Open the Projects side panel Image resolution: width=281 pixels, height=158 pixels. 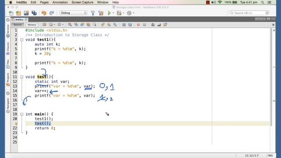8,79
